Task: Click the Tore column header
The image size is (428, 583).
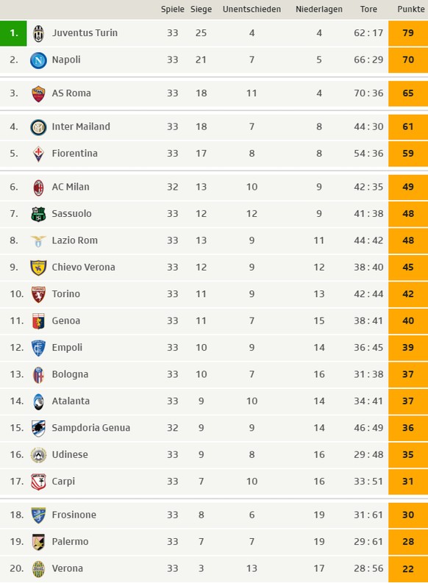Action: [x=368, y=10]
